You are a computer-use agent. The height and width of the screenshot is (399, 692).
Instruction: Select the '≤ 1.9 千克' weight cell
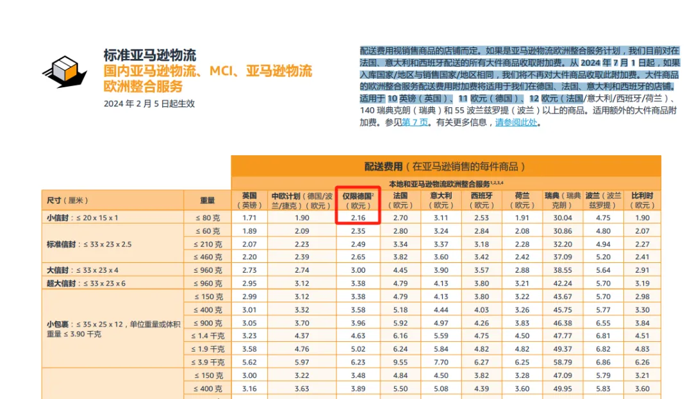[208, 349]
